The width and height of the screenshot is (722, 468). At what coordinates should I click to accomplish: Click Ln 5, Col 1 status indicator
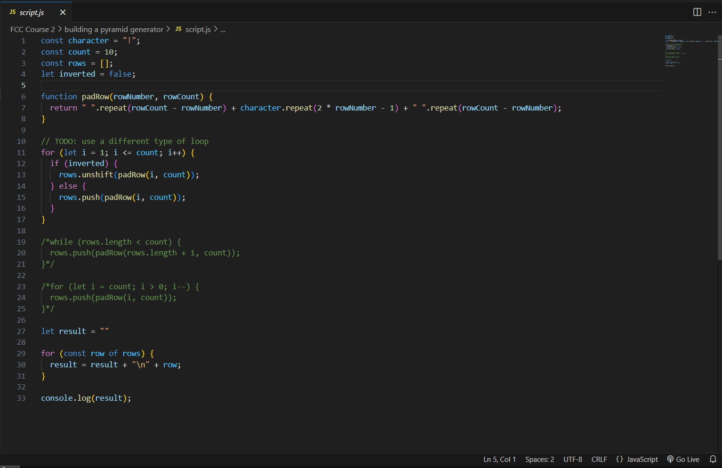499,460
